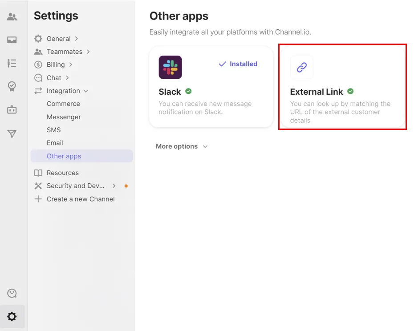Open the inbox icon in left rail
This screenshot has width=414, height=331.
click(x=12, y=40)
